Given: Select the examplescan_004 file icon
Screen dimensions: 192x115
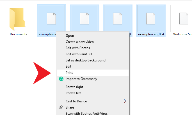Looking at the screenshot, I should click(x=151, y=18).
